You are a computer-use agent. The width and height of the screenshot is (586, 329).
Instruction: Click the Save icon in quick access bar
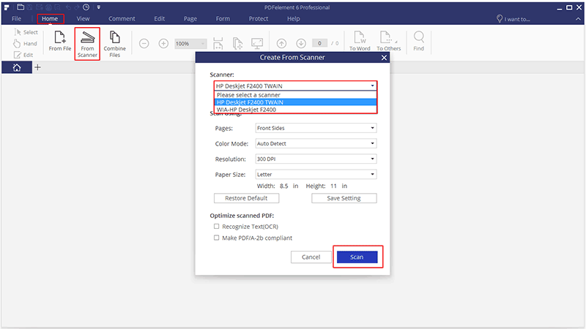point(29,7)
